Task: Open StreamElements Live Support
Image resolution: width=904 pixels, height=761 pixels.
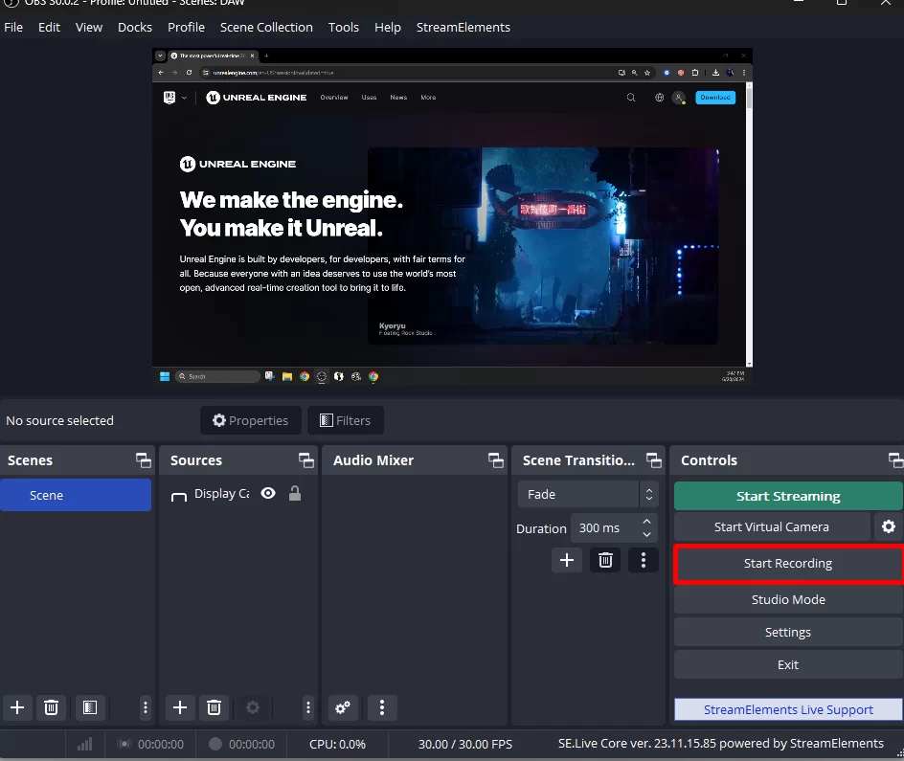Action: (x=788, y=709)
